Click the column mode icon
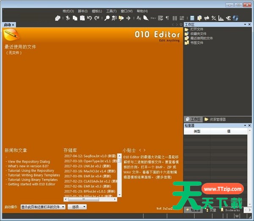254x221 pixels. [x=174, y=18]
